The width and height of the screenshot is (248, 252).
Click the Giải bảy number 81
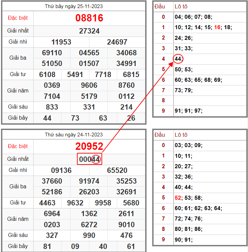[x=47, y=247]
